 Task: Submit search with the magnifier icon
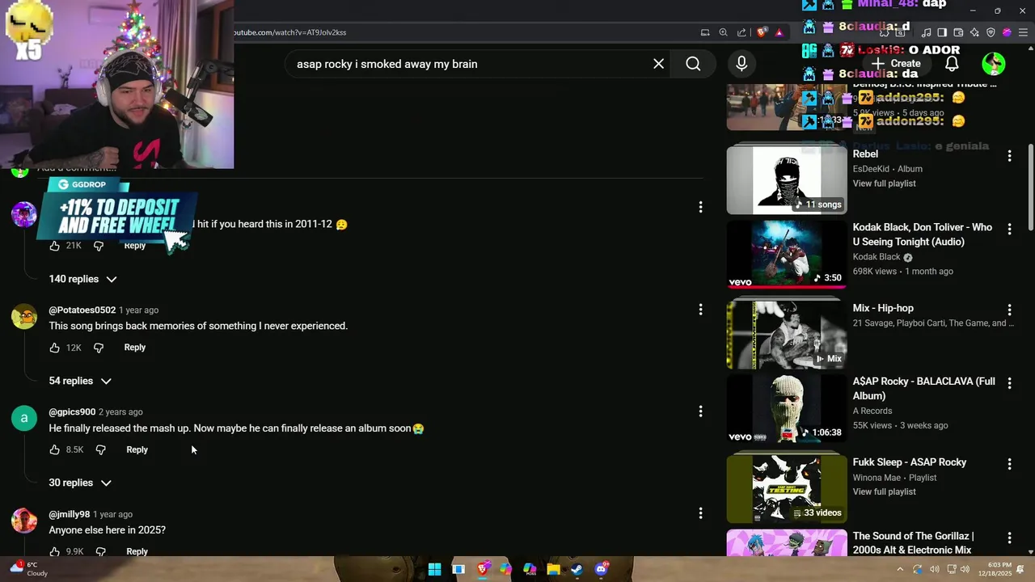tap(693, 64)
